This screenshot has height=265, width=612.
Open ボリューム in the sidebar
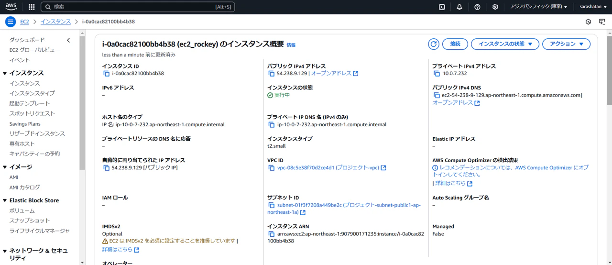coord(22,211)
